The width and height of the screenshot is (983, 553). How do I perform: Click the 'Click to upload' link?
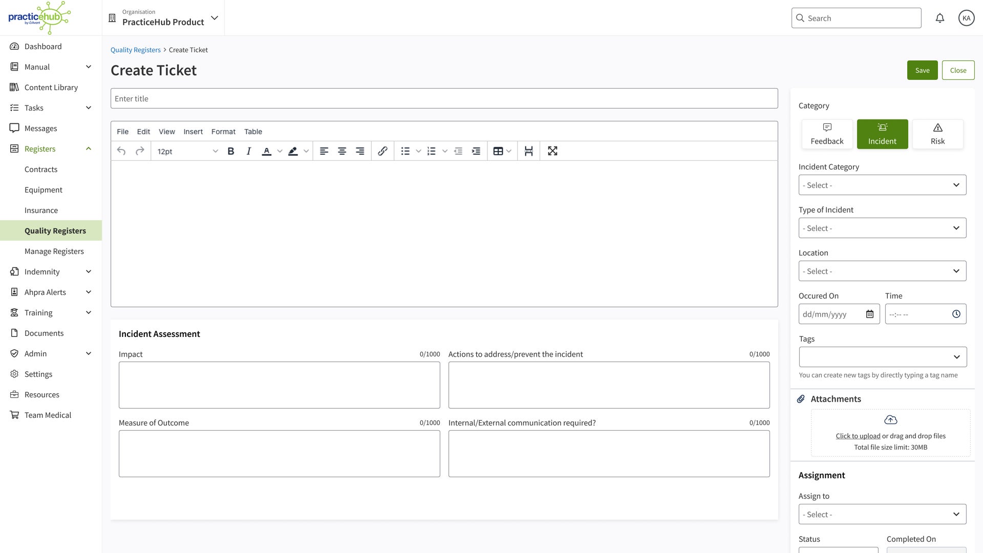pos(858,436)
